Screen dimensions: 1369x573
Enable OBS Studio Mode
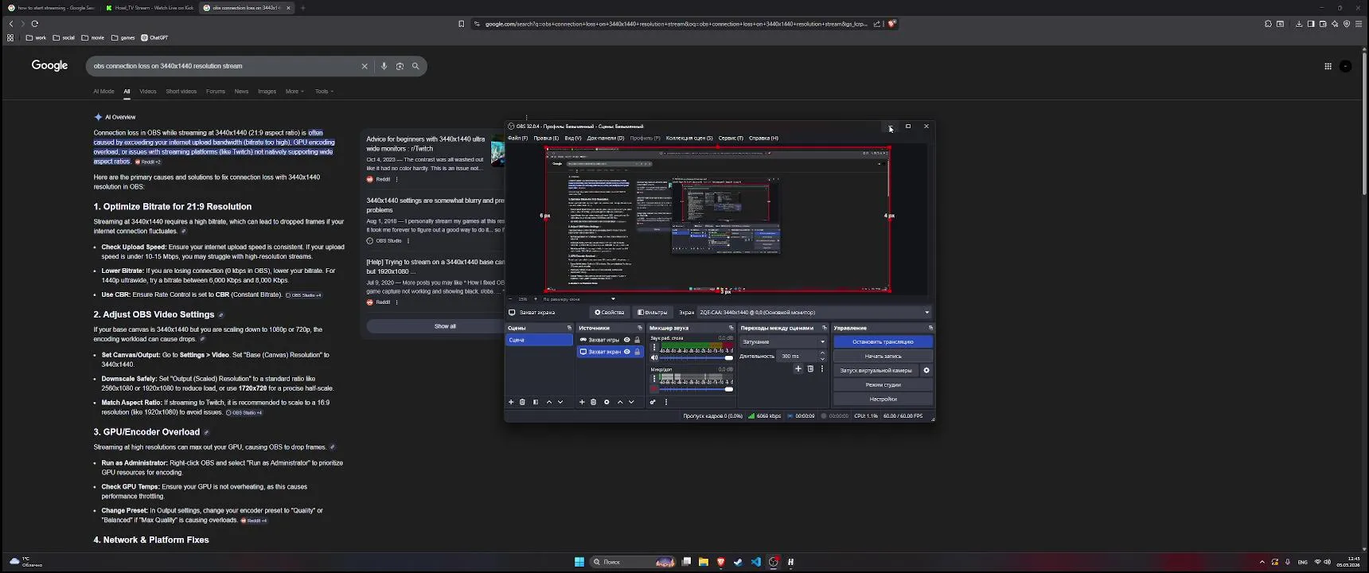(x=883, y=384)
